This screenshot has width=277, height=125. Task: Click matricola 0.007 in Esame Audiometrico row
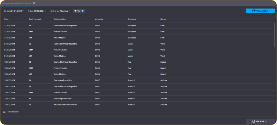(97, 80)
